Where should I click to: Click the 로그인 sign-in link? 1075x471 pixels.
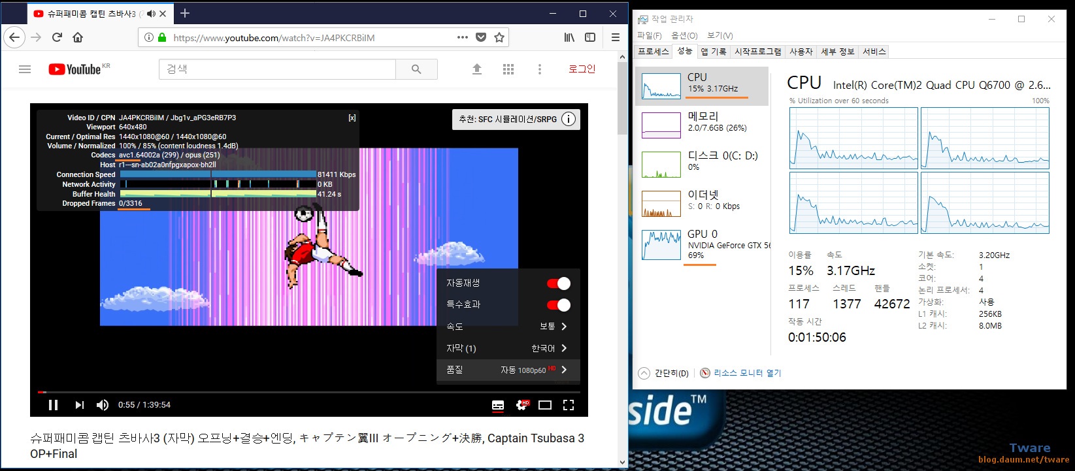582,69
